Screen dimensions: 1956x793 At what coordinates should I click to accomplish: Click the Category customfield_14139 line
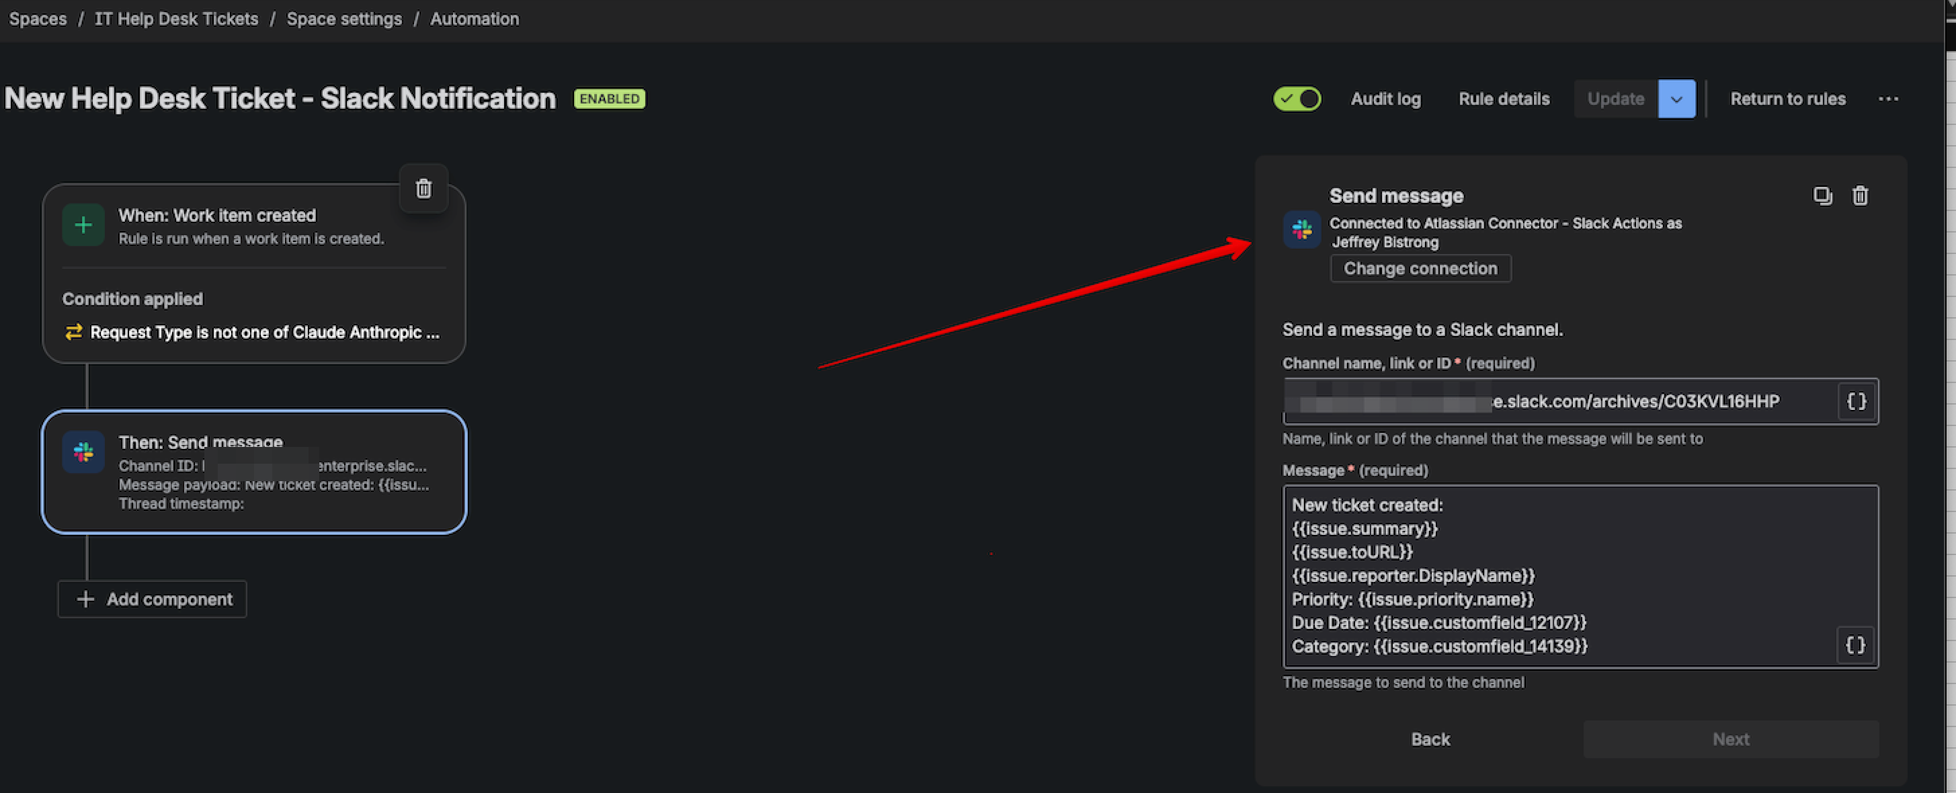pyautogui.click(x=1440, y=646)
